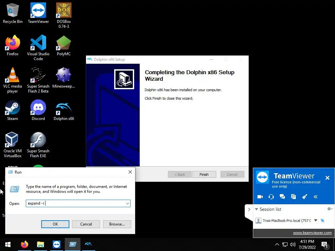Show hidden system tray icons
This screenshot has width=335, height=251.
[277, 244]
